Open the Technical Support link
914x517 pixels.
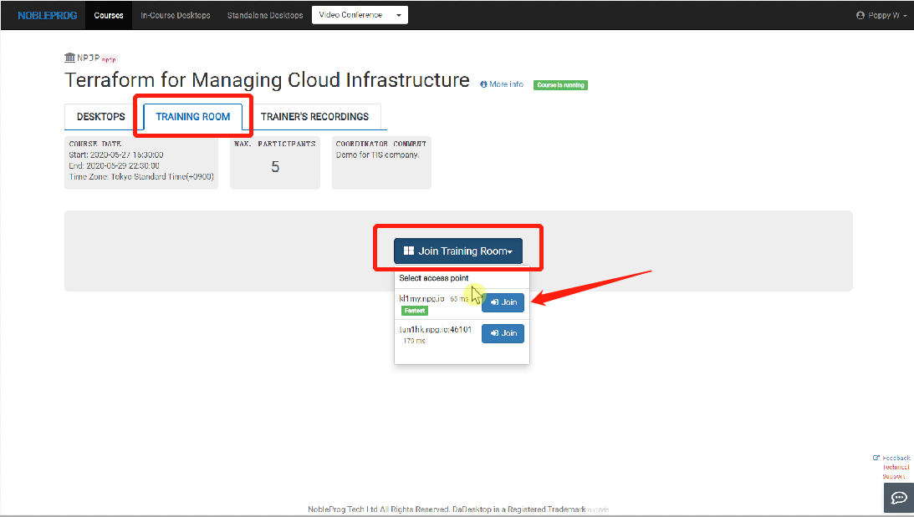pyautogui.click(x=896, y=472)
